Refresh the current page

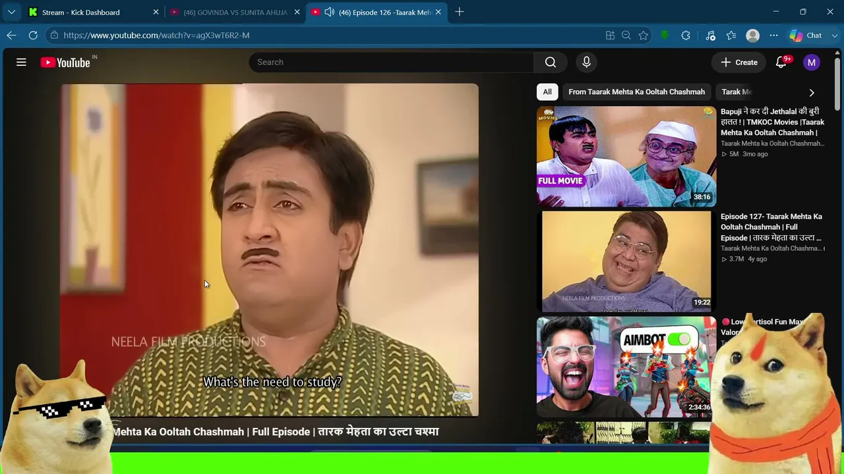tap(33, 35)
